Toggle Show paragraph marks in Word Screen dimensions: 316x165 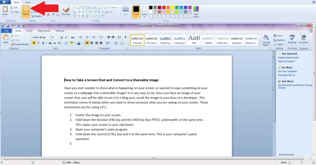click(x=126, y=37)
